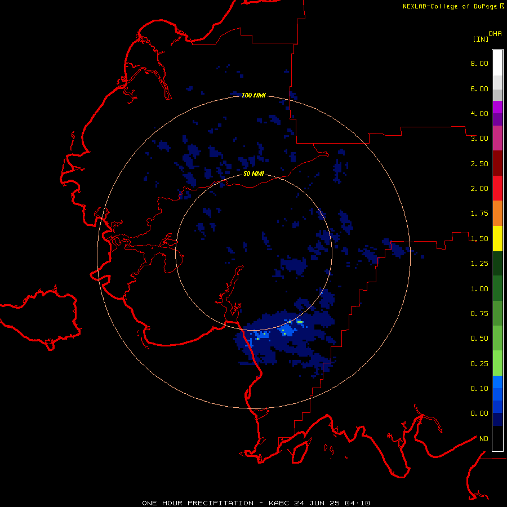The image size is (507, 507).
Task: Pick the black ND swatch at scale bottom
Action: pyautogui.click(x=497, y=438)
